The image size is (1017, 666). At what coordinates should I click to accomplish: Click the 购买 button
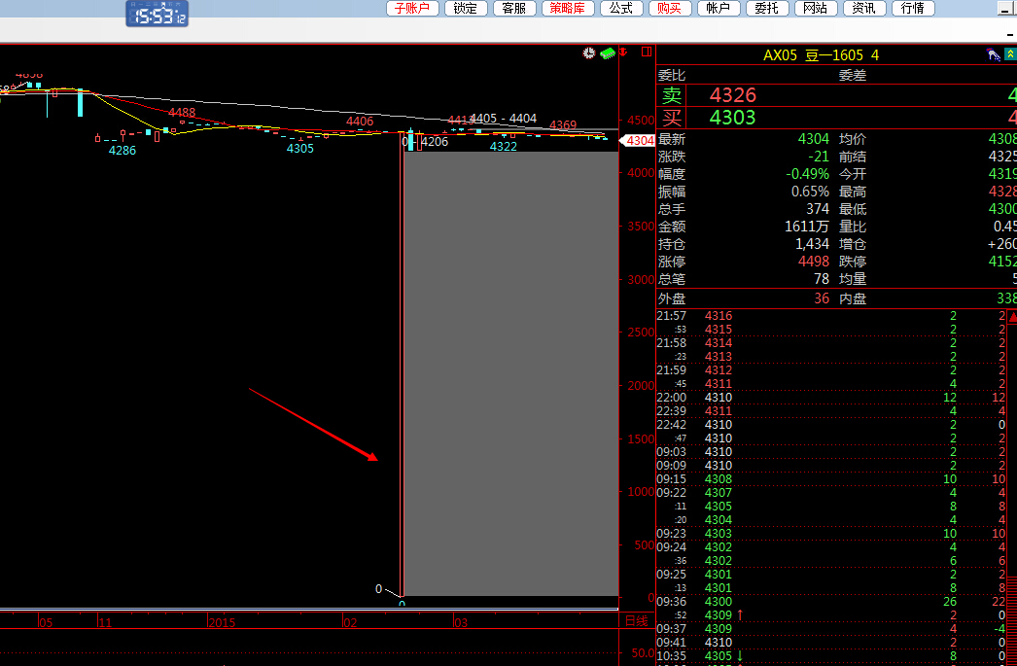click(x=669, y=8)
